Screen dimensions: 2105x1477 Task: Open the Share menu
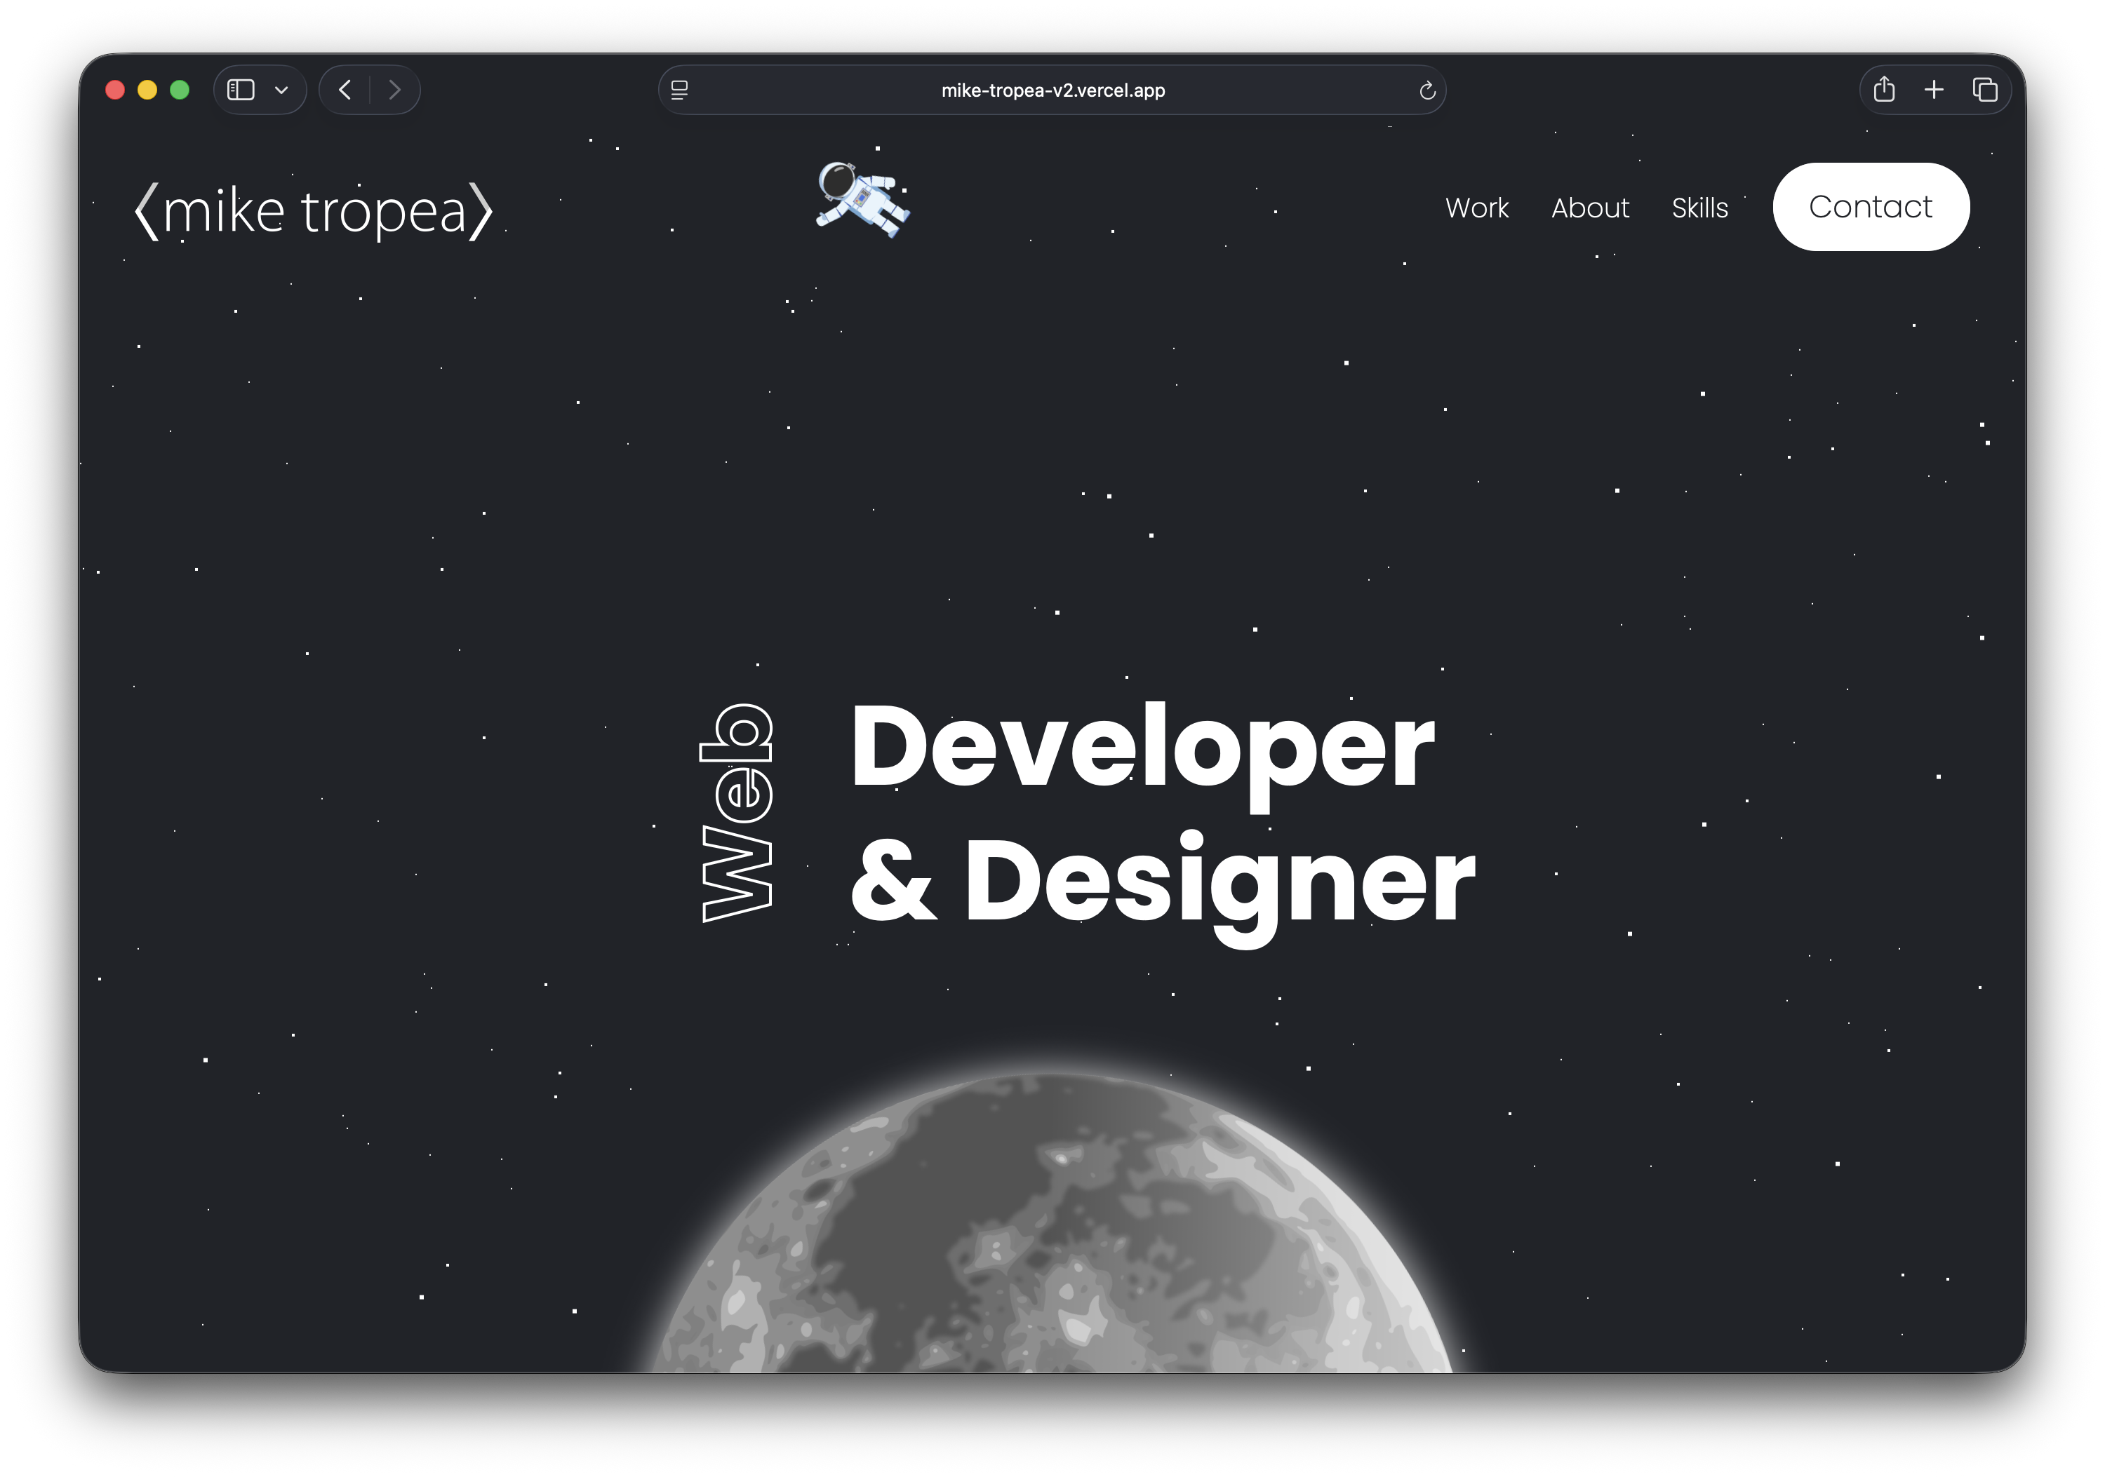(x=1884, y=90)
